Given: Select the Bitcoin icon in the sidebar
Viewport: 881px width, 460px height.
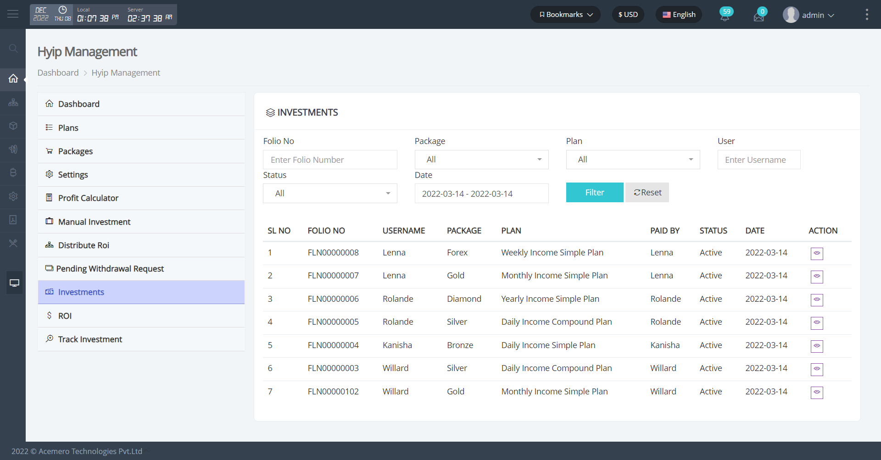Looking at the screenshot, I should click(x=13, y=172).
